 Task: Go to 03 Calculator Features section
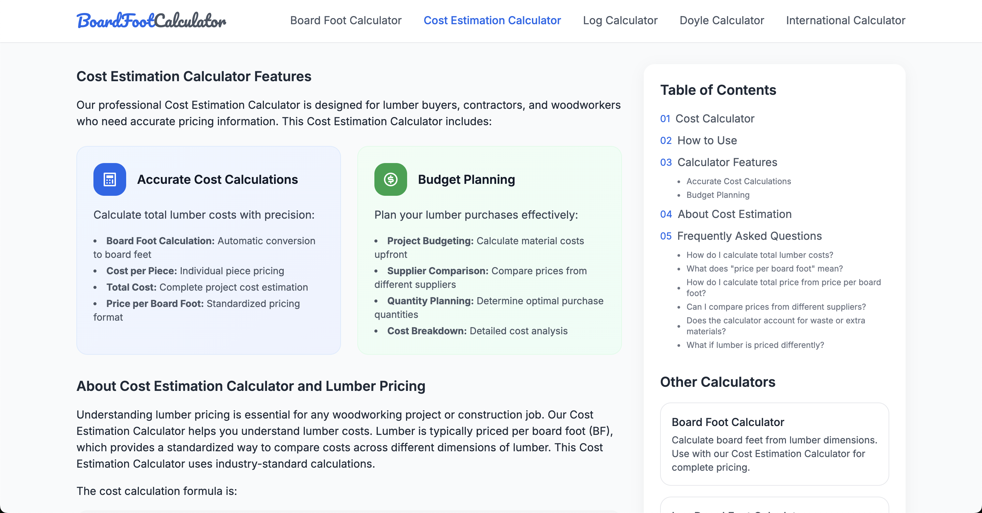(x=718, y=162)
